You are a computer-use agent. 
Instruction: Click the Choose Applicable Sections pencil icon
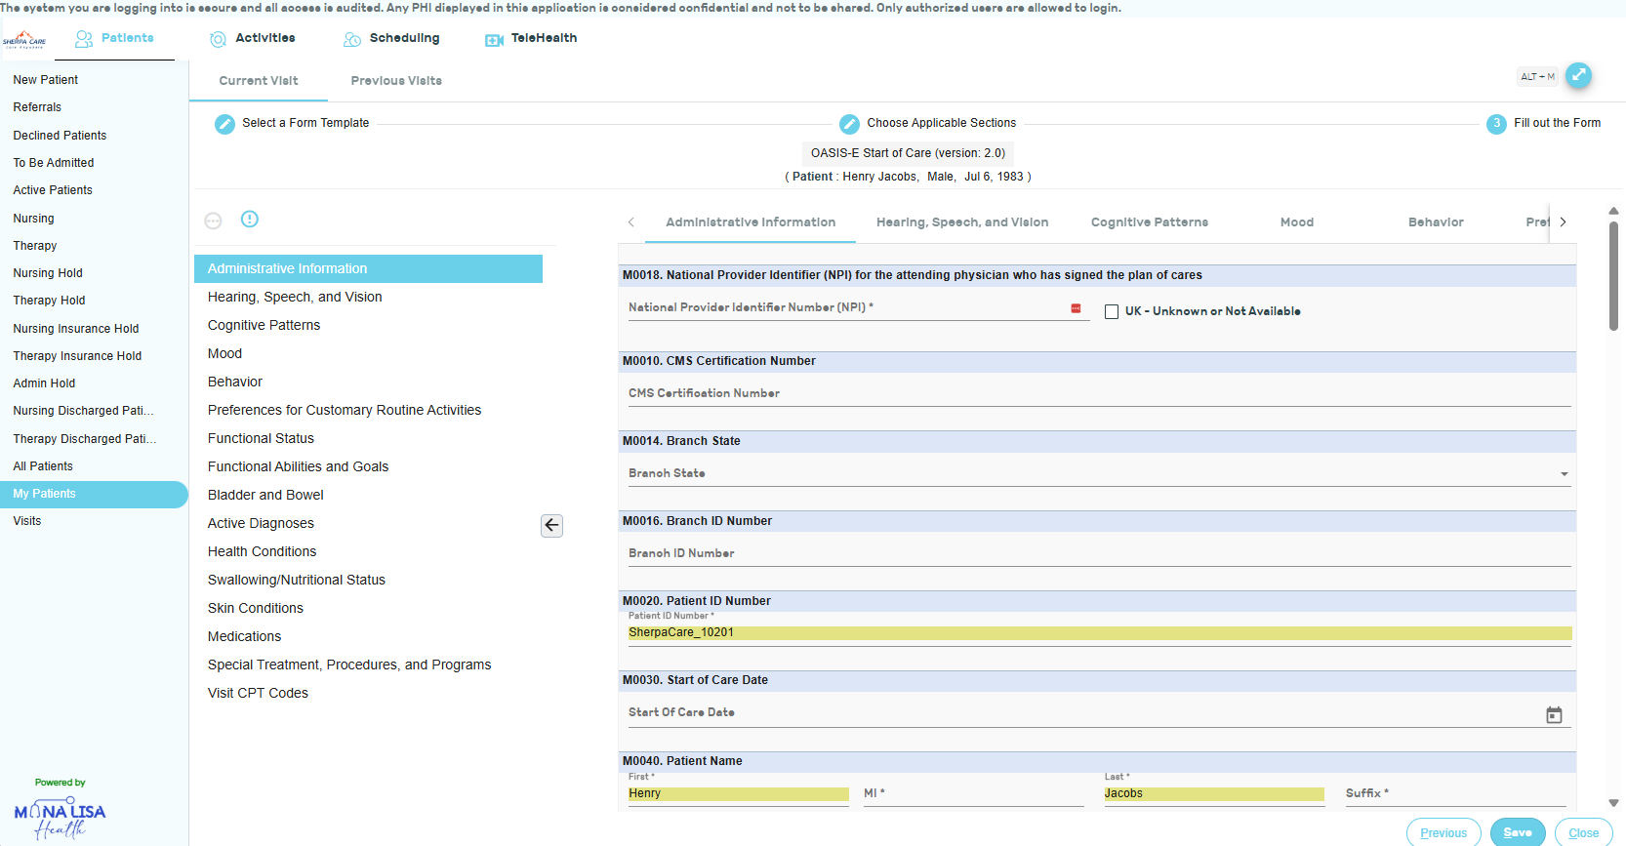coord(849,124)
